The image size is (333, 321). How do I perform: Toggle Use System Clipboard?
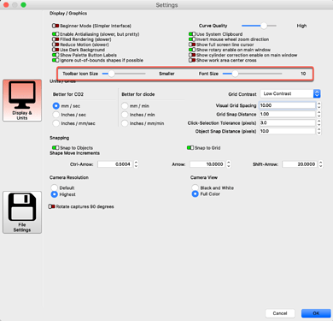click(192, 34)
